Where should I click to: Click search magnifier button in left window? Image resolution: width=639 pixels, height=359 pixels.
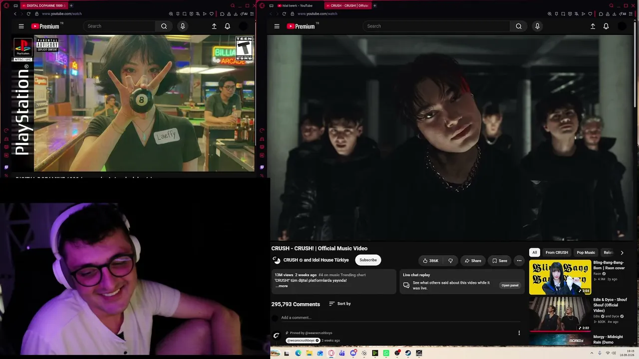164,26
